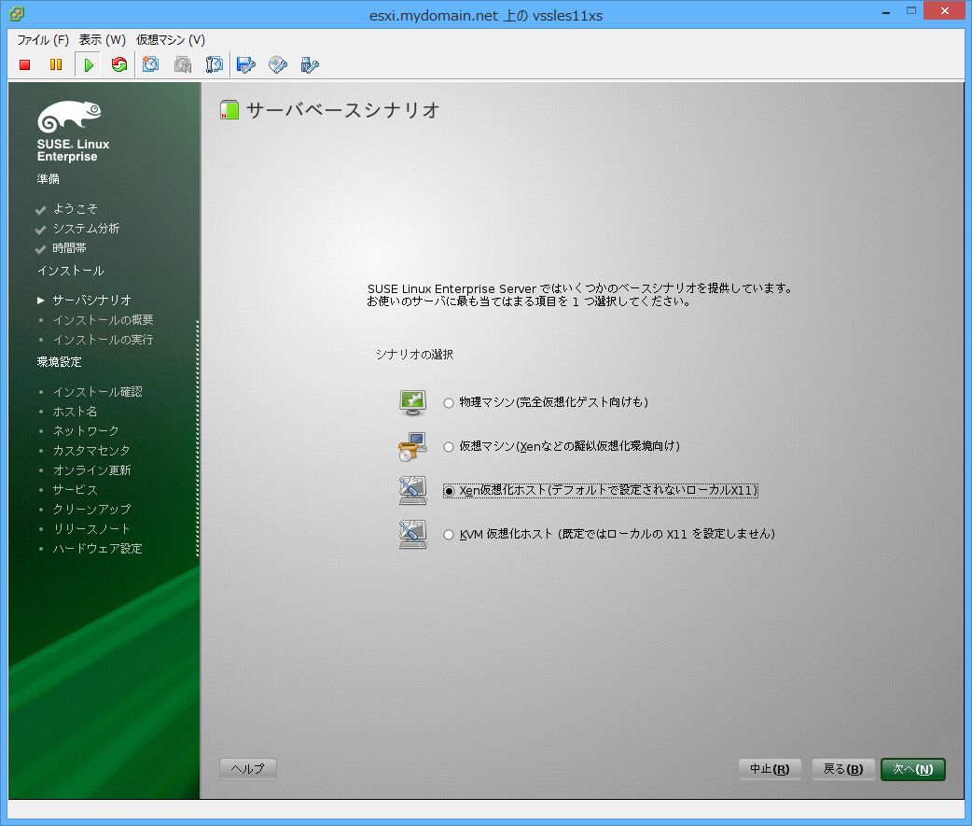This screenshot has width=972, height=826.
Task: Click カスタマセンタ in the sidebar
Action: click(91, 451)
